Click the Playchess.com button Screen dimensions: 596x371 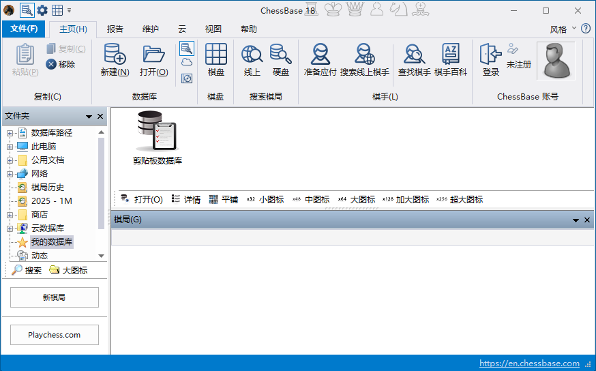[x=55, y=335]
